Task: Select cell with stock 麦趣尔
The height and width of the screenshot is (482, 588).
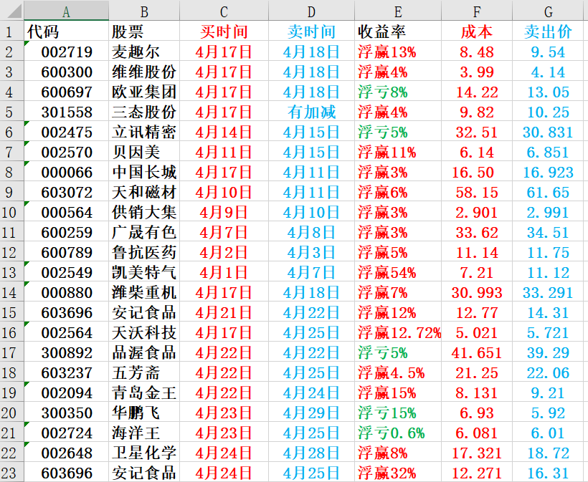Action: coord(144,51)
